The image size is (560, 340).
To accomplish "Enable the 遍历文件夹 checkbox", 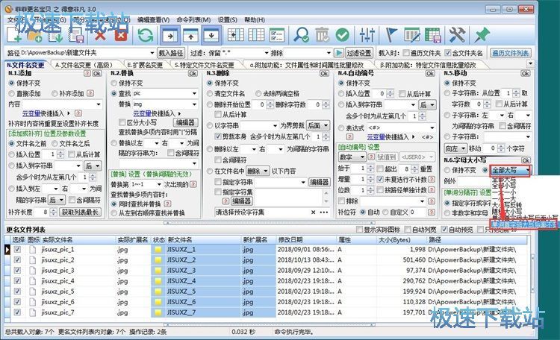I will tap(406, 53).
